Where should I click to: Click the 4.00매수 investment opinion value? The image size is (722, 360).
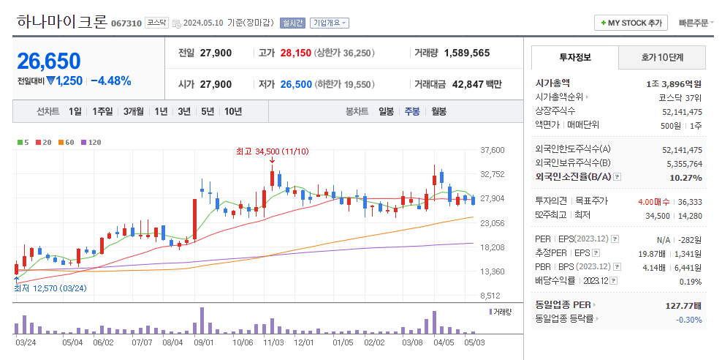[x=654, y=201]
